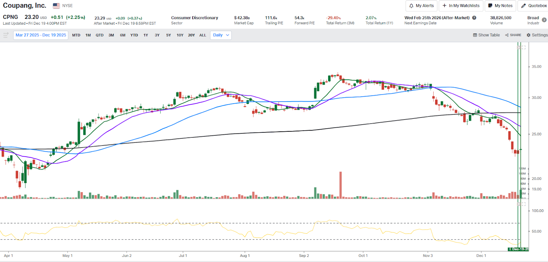Click the bell icon in My Alerts
The height and width of the screenshot is (262, 548).
tap(411, 6)
